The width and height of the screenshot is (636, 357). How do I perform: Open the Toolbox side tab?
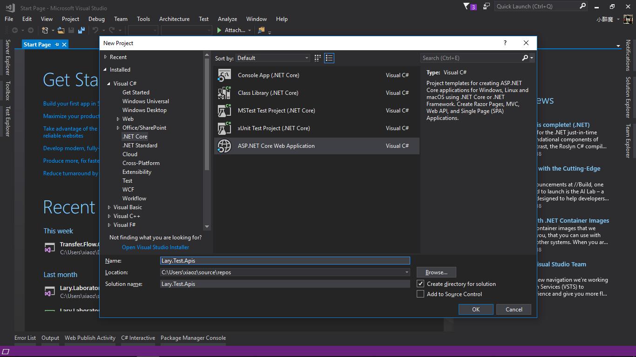coord(7,91)
